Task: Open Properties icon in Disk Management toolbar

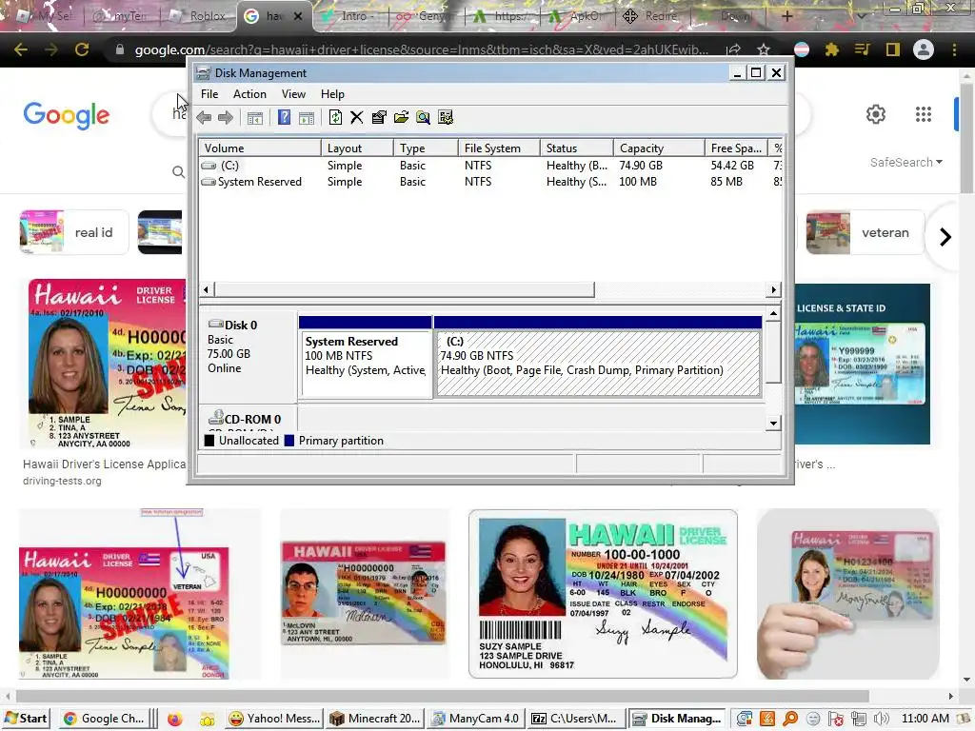Action: pos(379,117)
